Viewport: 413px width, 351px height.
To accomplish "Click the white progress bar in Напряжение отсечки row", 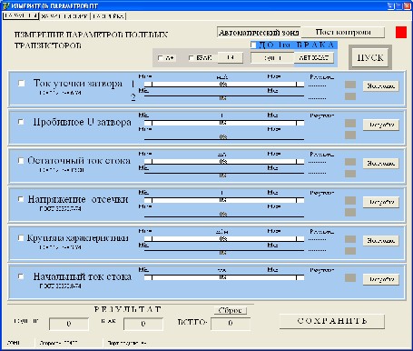I will click(224, 200).
